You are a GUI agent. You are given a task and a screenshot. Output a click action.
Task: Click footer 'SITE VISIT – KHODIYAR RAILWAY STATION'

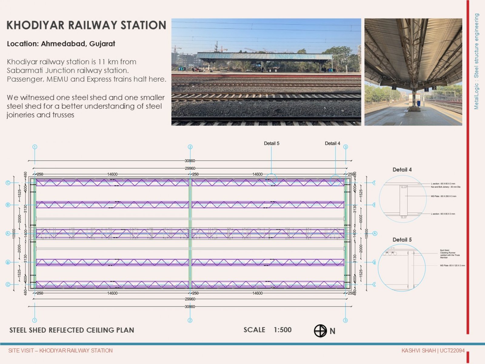(61, 351)
